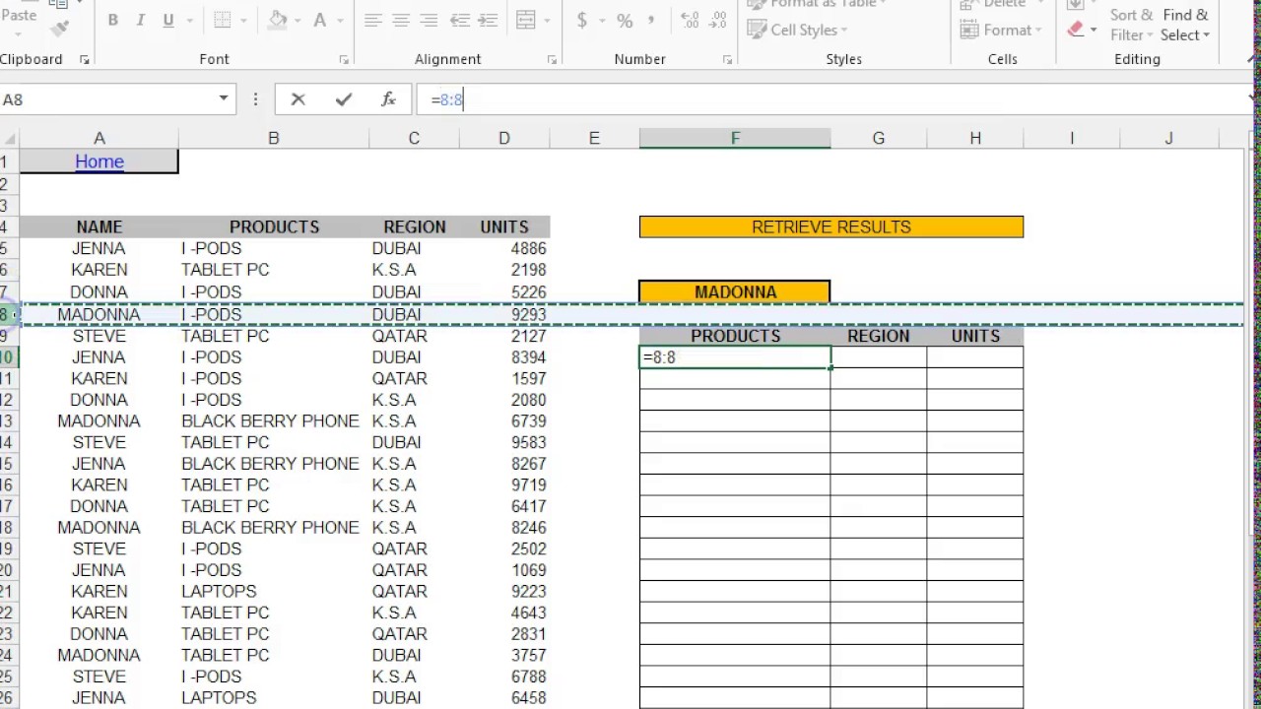Increase decimal places

click(690, 21)
